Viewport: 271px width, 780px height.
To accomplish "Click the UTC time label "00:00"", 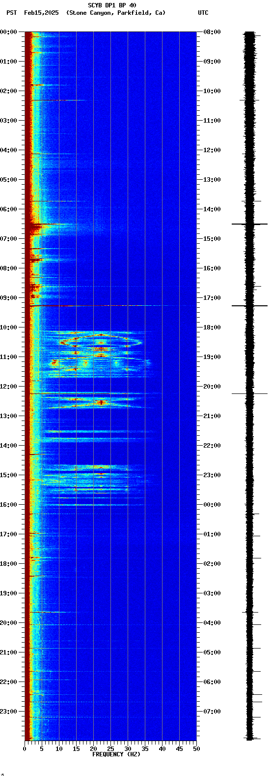I will point(212,505).
